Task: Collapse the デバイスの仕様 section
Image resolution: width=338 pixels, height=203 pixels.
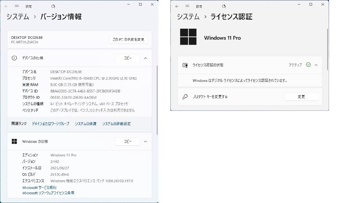Action: [x=145, y=58]
